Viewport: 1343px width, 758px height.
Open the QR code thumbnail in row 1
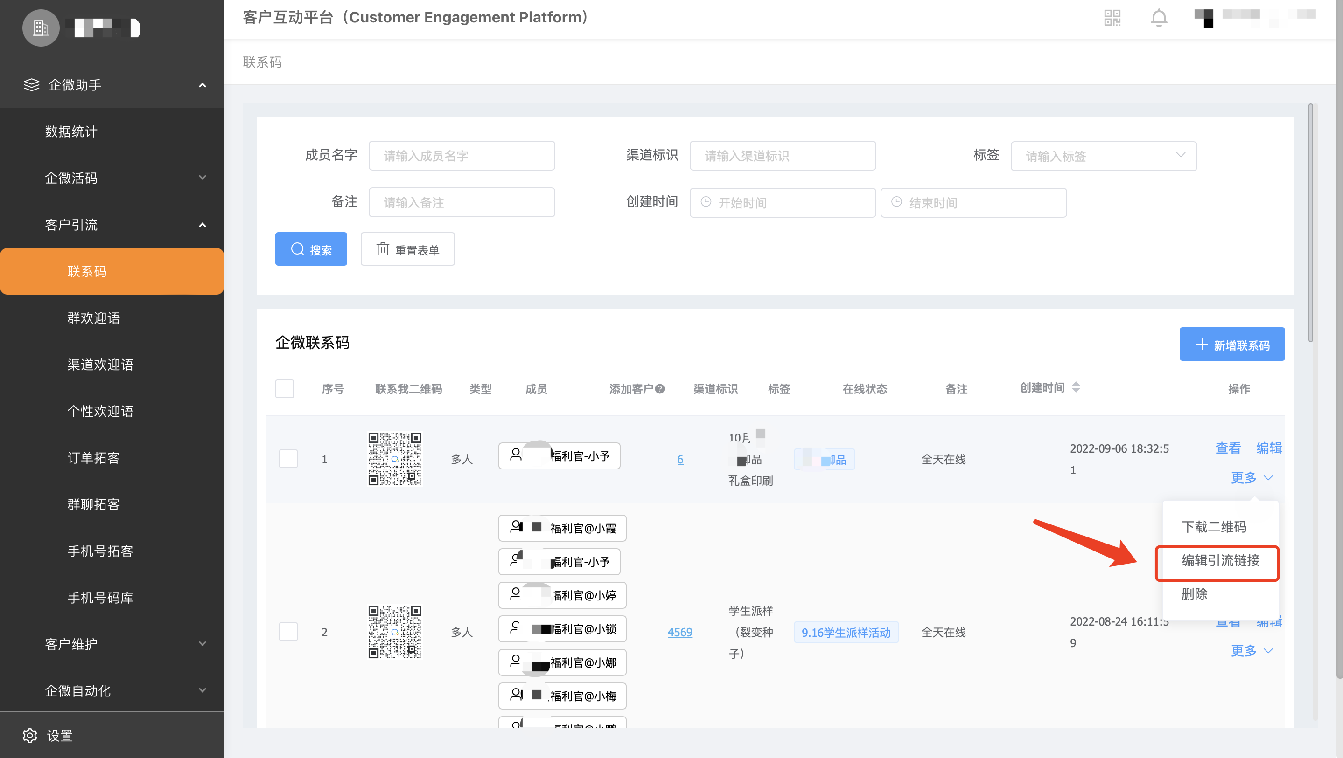[x=395, y=459]
